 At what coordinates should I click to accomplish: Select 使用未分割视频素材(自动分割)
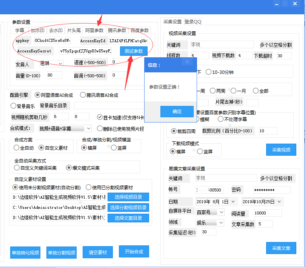click(46, 187)
